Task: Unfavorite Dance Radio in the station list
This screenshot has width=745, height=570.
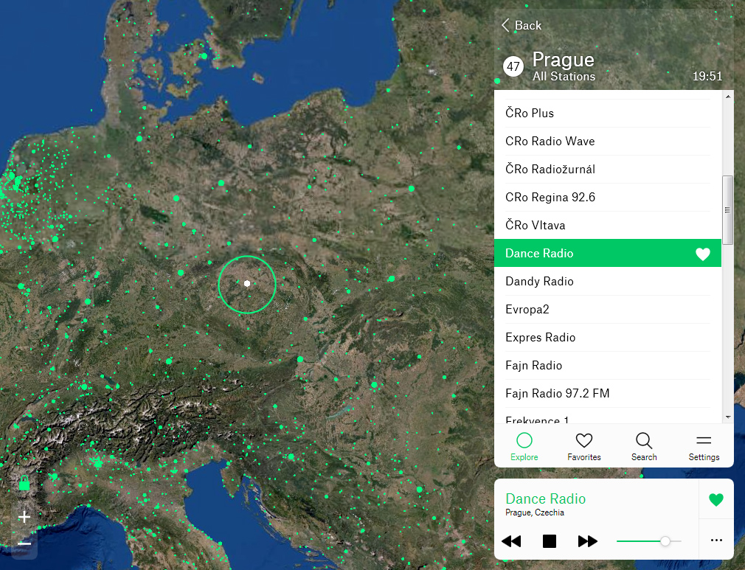Action: point(703,254)
